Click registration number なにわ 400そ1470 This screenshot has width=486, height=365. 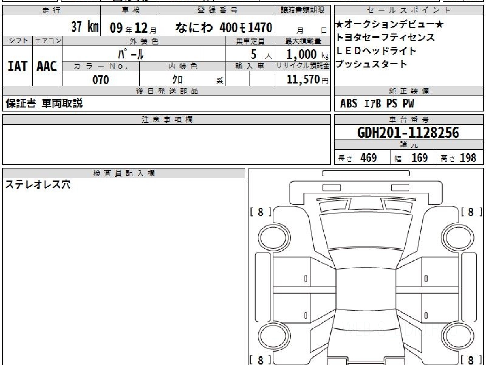(224, 28)
